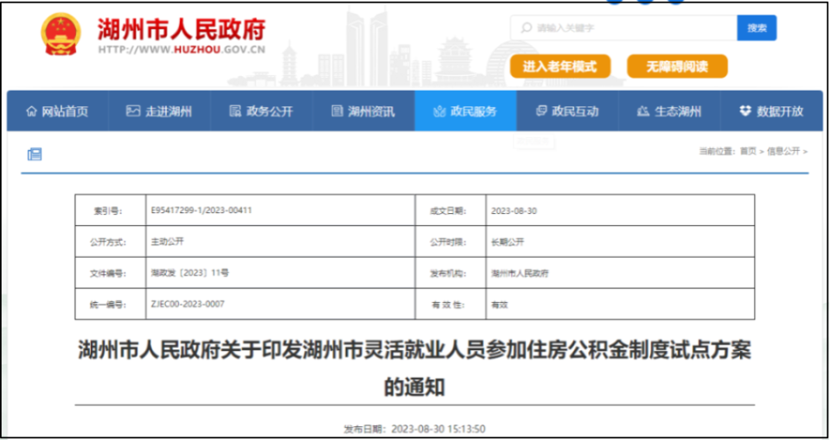Click the 首页 breadcrumb link
Viewport: 830px width, 440px height.
click(748, 152)
